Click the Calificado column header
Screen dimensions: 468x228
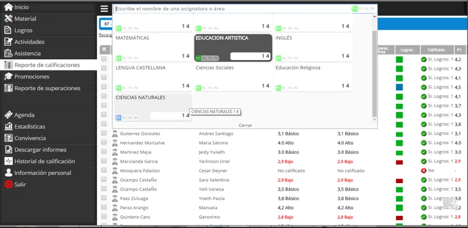coord(436,50)
